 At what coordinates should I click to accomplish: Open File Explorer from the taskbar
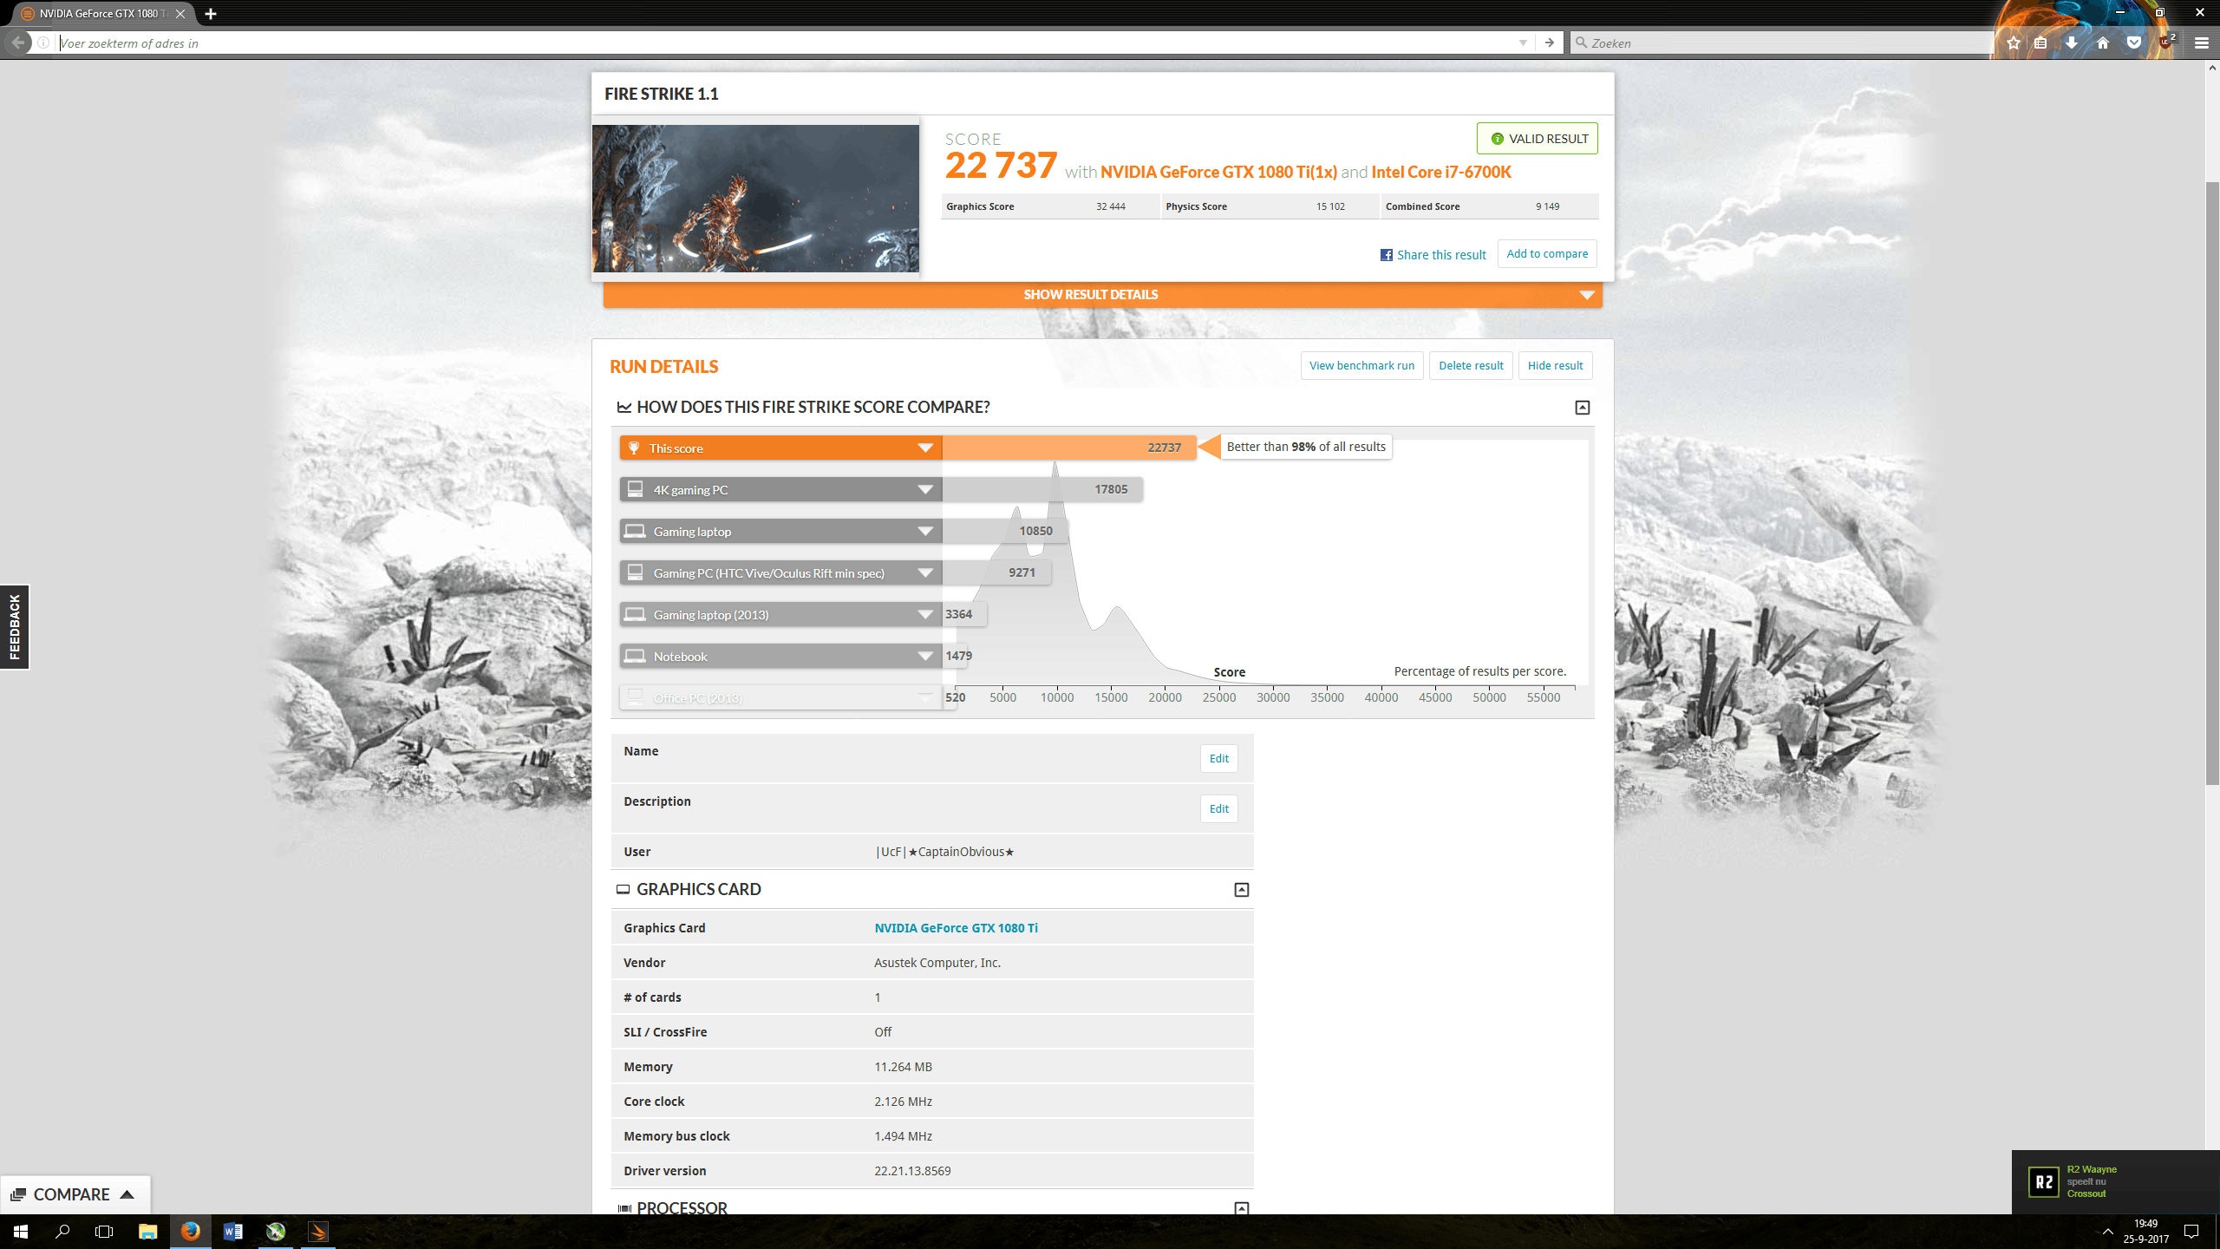click(x=147, y=1232)
